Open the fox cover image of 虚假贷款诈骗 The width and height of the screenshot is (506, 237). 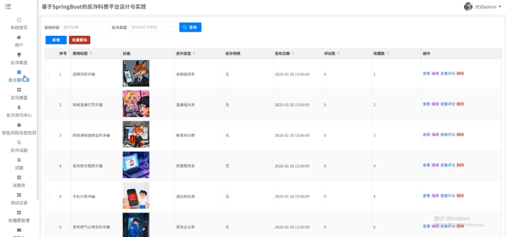(136, 74)
